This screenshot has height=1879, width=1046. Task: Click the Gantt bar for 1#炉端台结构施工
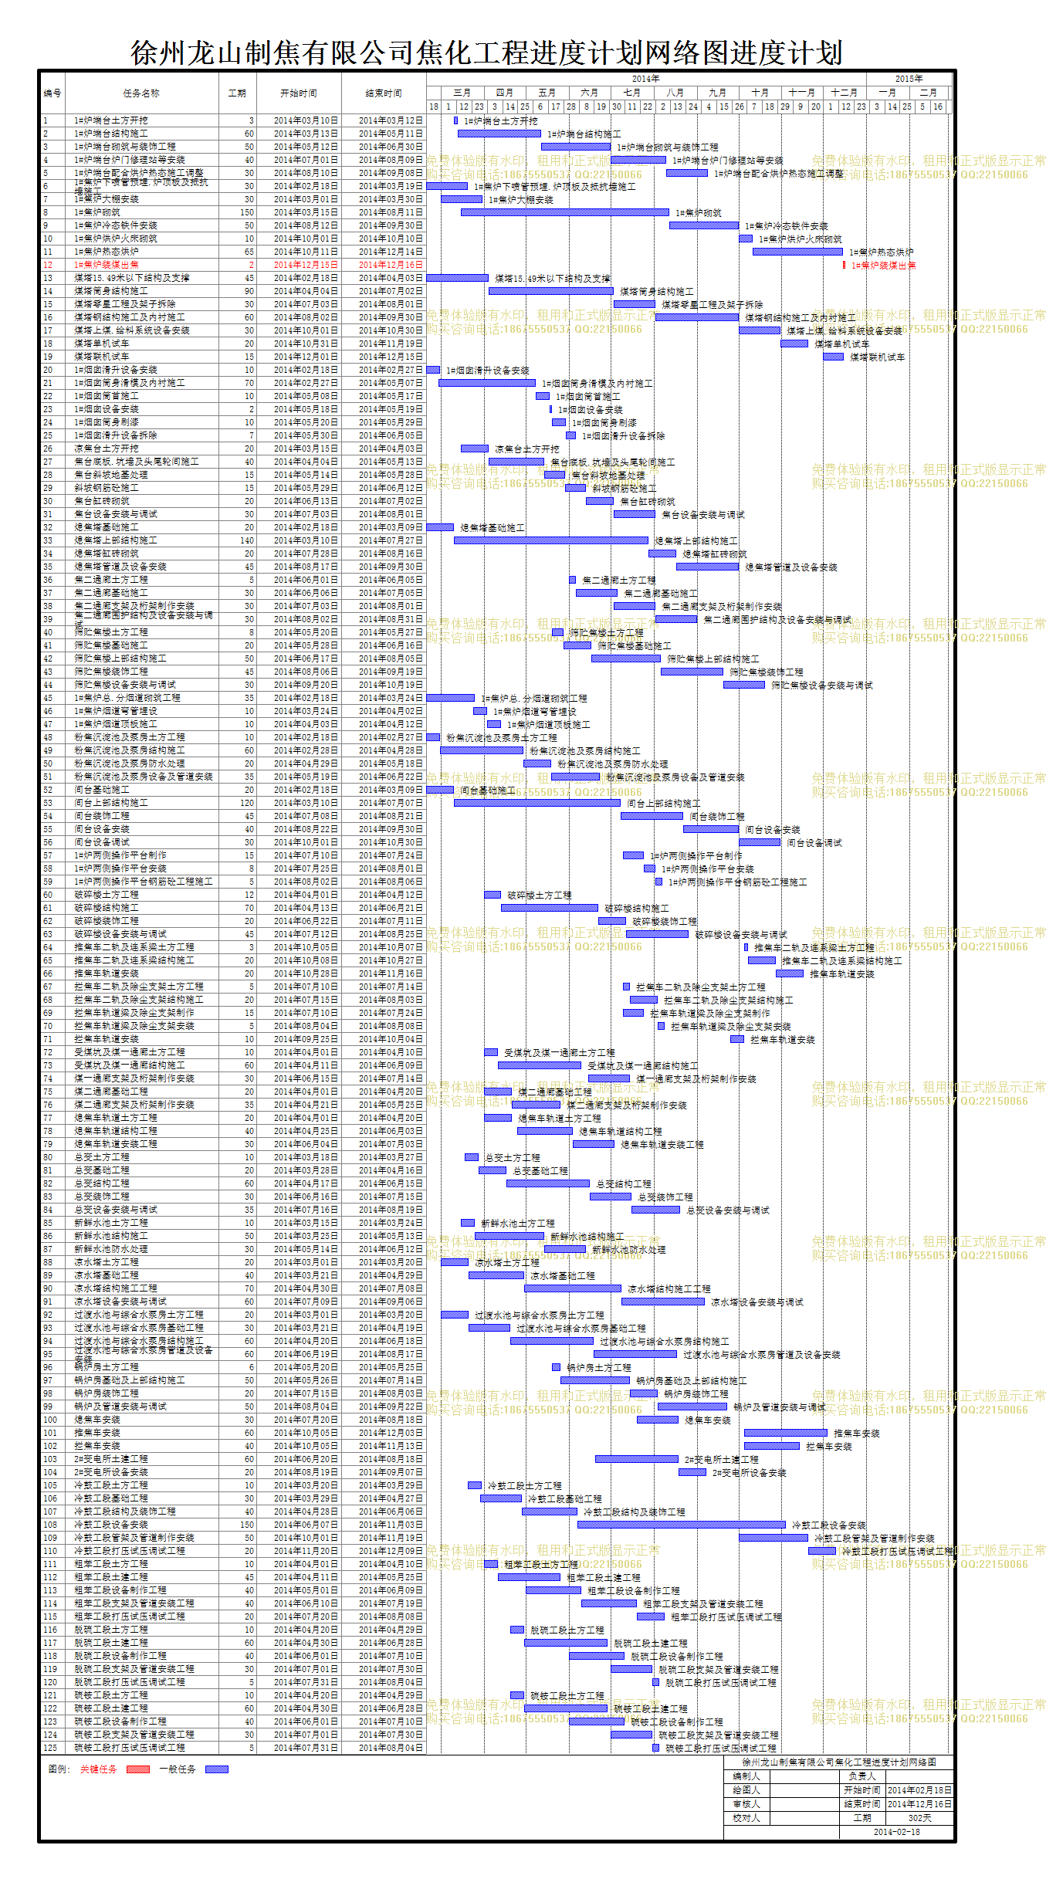[x=499, y=134]
